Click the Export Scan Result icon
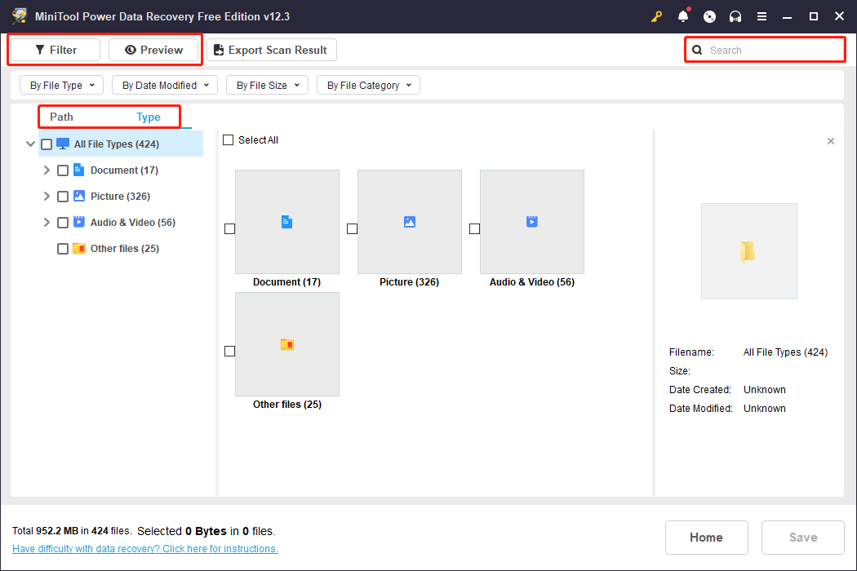857x571 pixels. pos(218,50)
